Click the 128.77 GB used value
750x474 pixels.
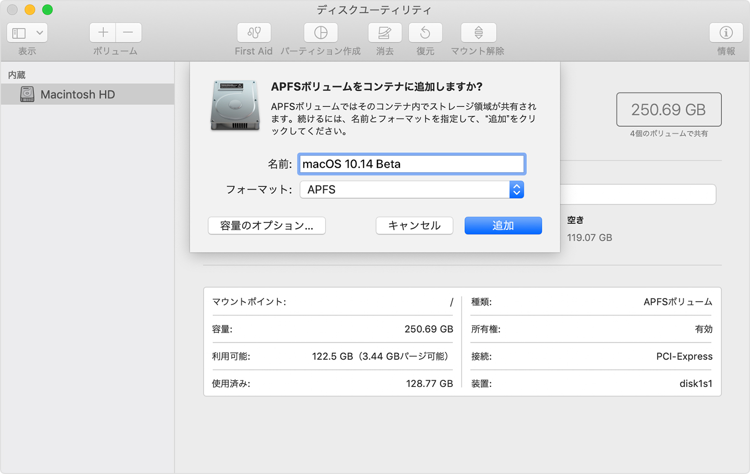[429, 384]
